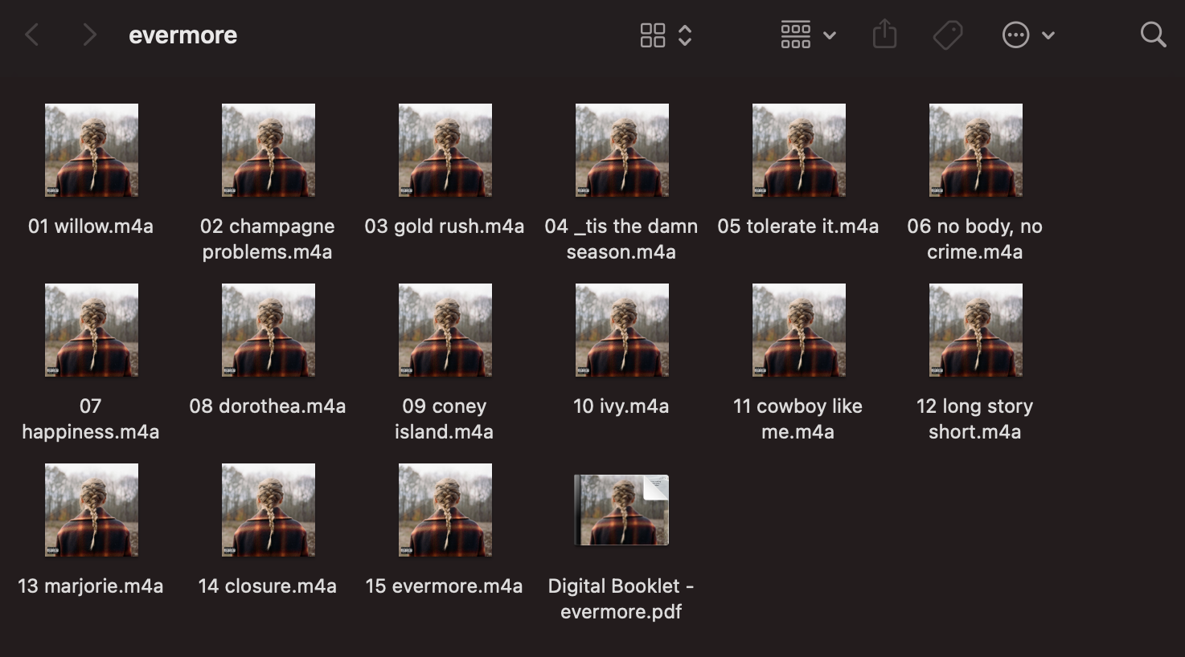Click the file name '02 champagne problems.m4a'
Image resolution: width=1185 pixels, height=657 pixels.
268,239
